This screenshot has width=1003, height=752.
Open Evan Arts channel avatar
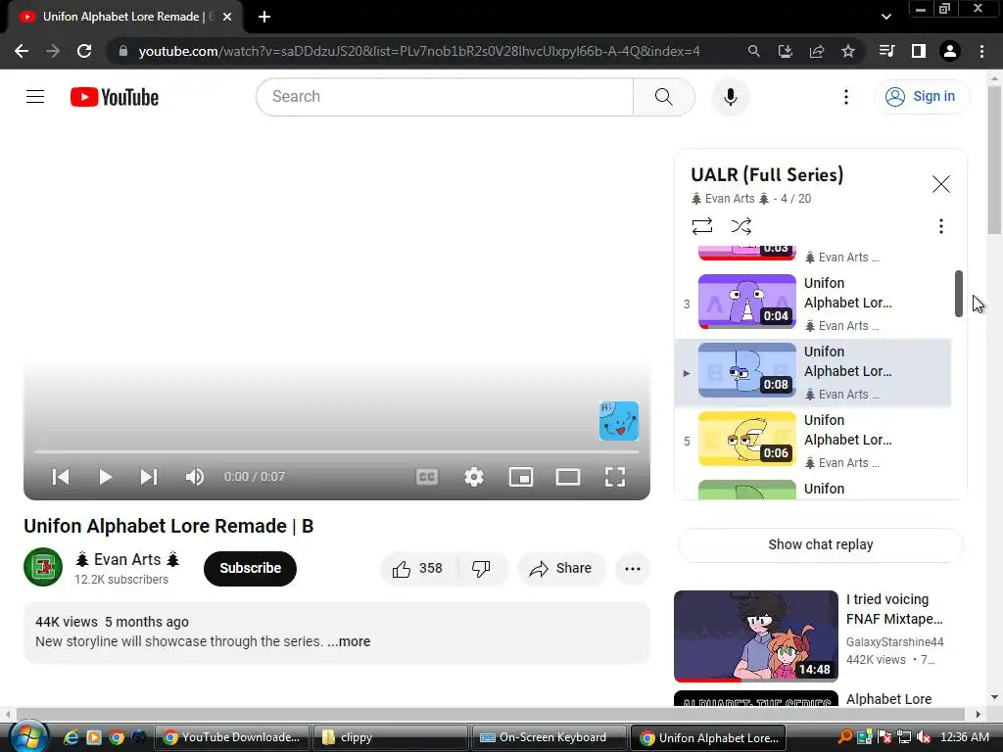pyautogui.click(x=43, y=567)
